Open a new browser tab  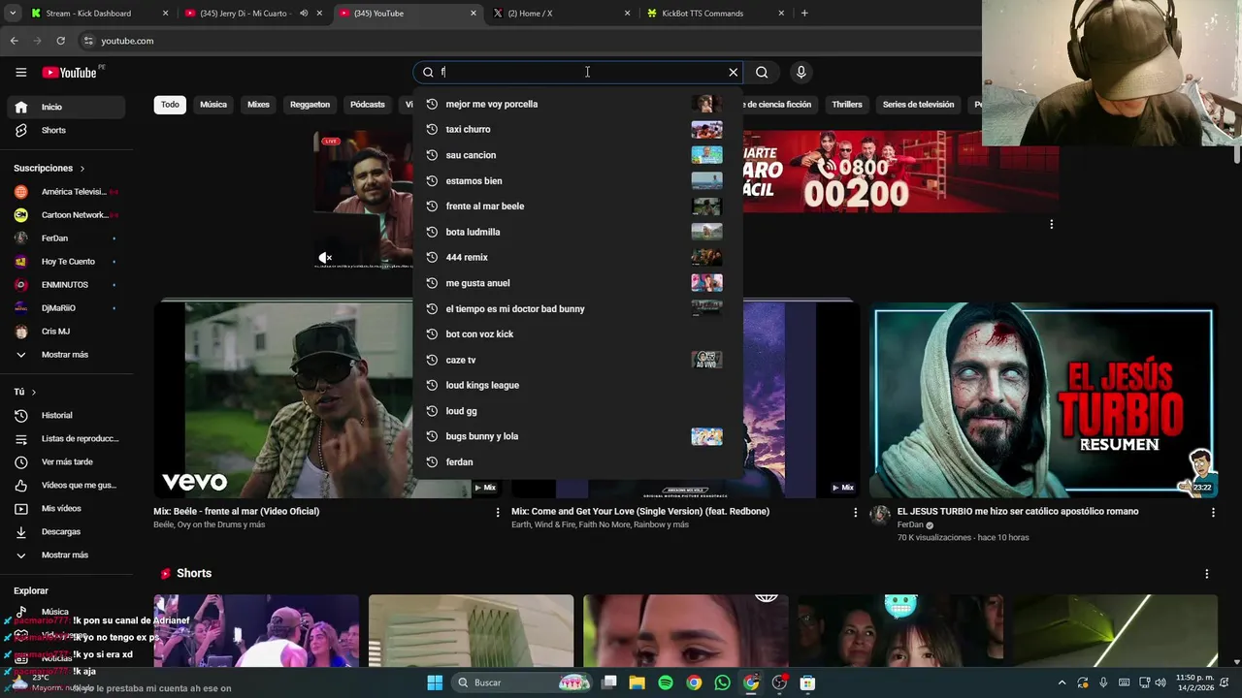point(804,14)
